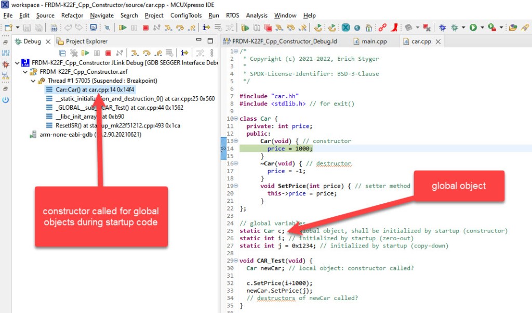The width and height of the screenshot is (532, 313).
Task: Click Step Into in the Debug view toolbar
Action: click(135, 53)
